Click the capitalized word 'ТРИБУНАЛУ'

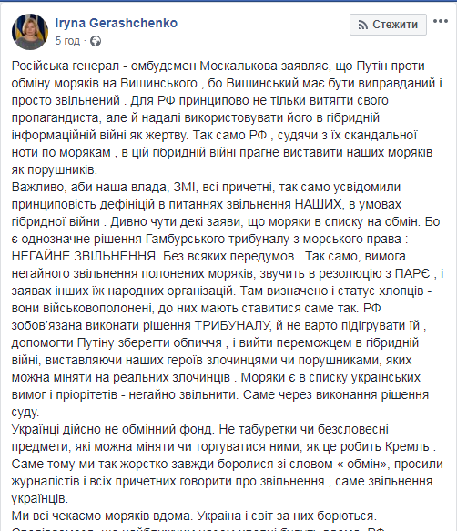tap(232, 325)
